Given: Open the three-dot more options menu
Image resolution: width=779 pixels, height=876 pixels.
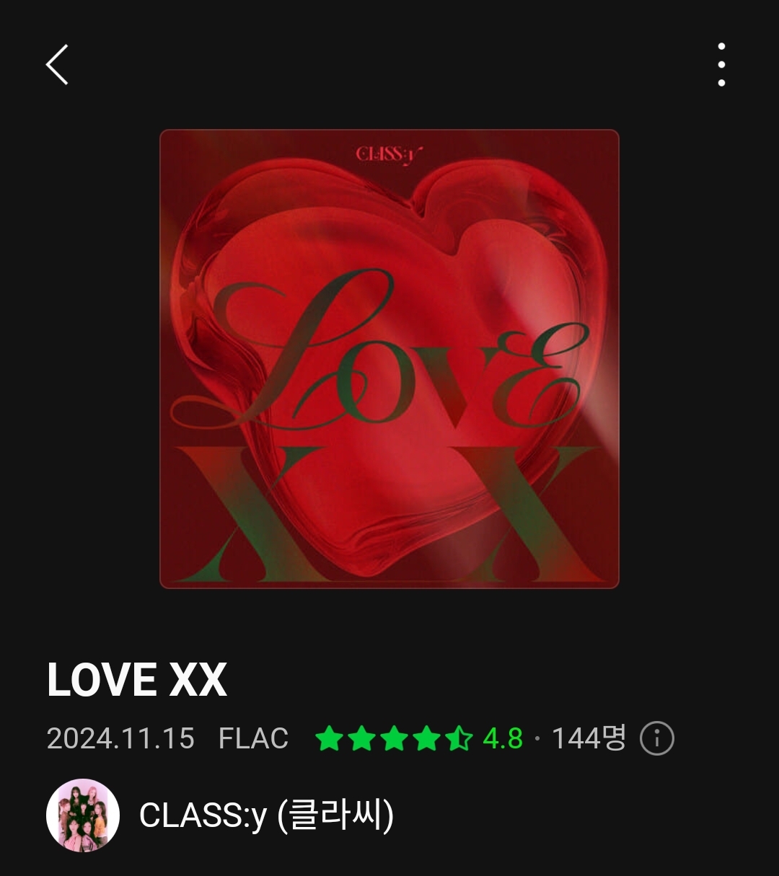Looking at the screenshot, I should pos(721,64).
